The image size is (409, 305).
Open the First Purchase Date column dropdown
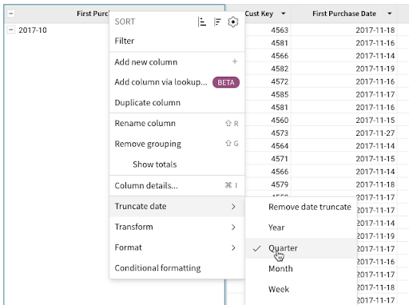point(390,14)
